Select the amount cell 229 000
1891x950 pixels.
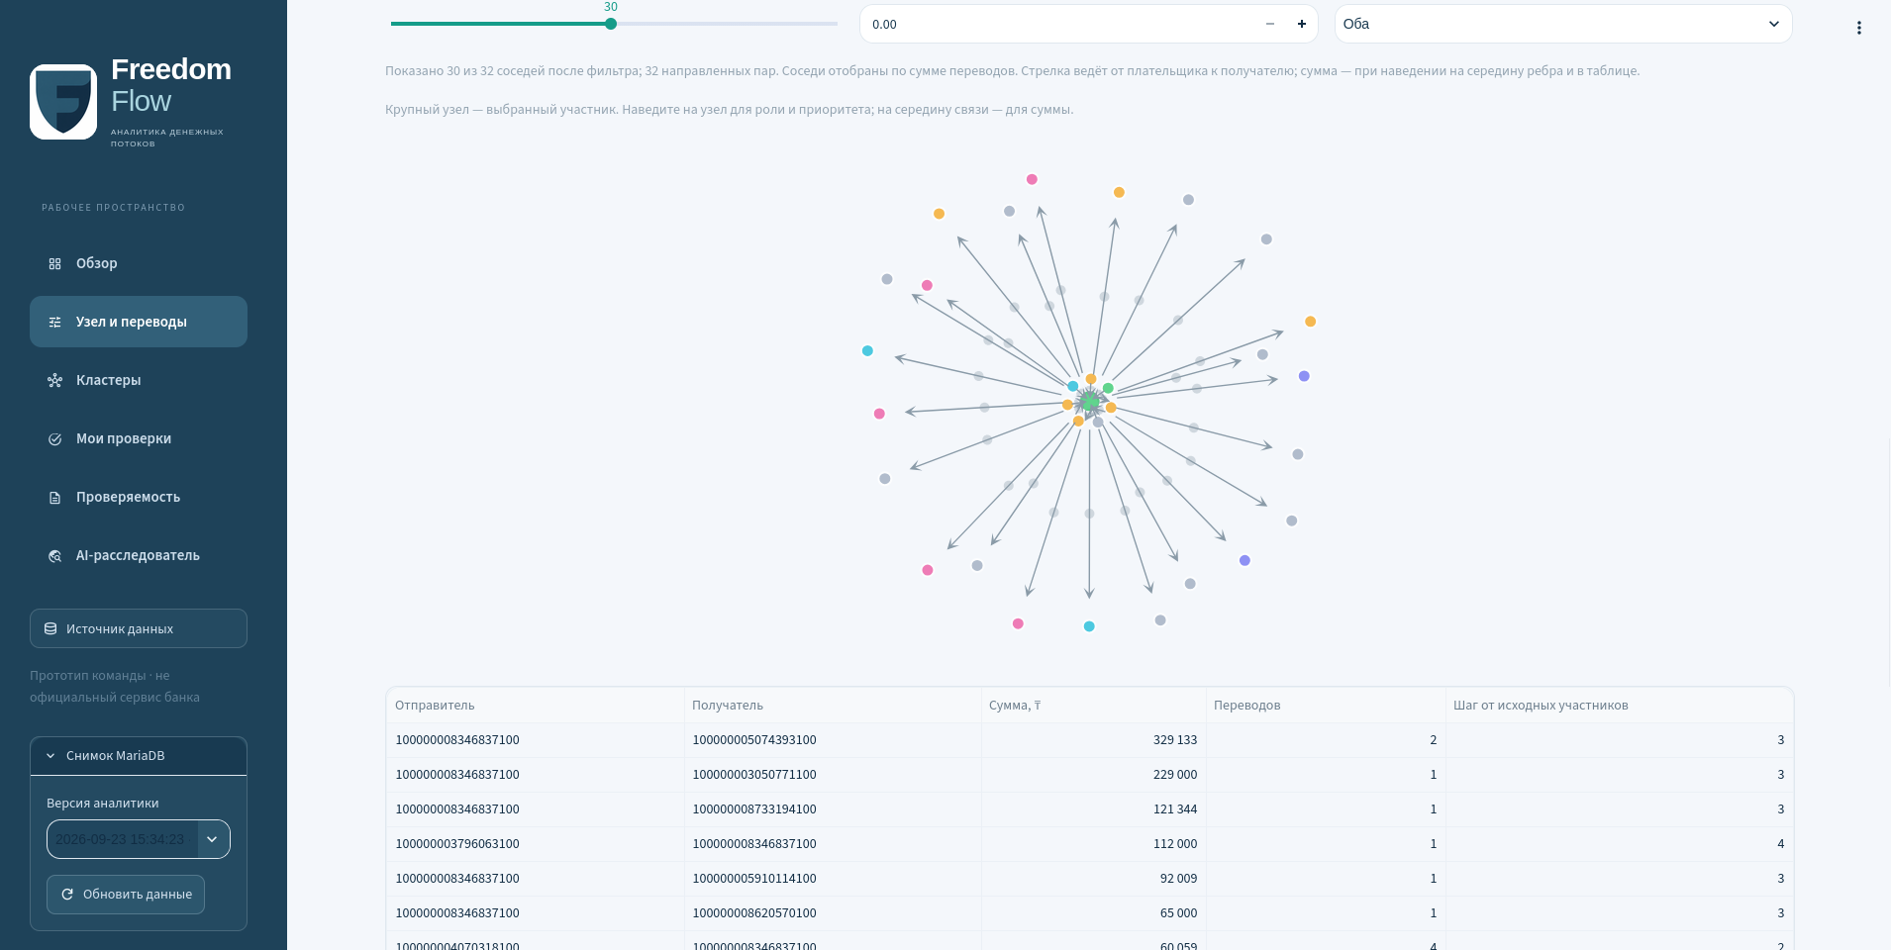coord(1093,775)
